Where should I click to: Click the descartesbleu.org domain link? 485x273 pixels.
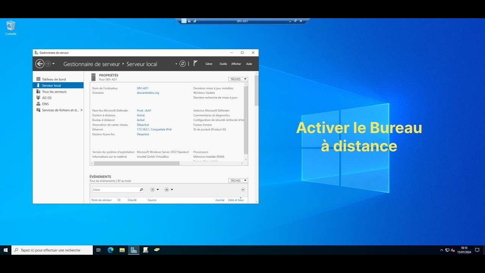148,93
